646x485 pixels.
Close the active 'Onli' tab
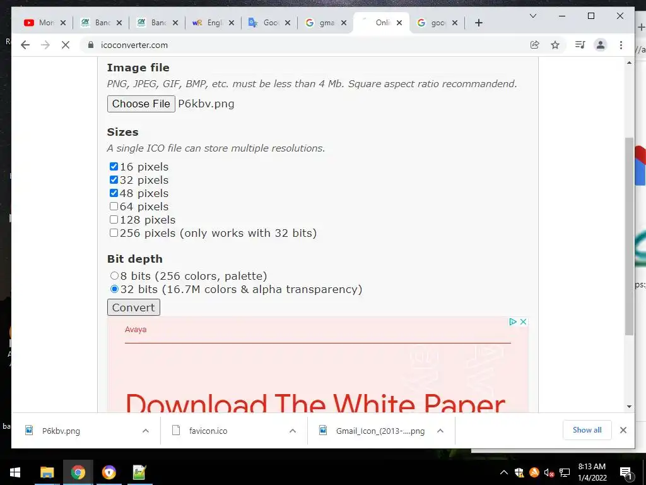click(x=399, y=23)
